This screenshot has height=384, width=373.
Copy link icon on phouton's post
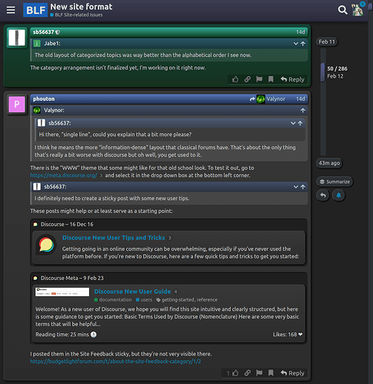click(247, 373)
